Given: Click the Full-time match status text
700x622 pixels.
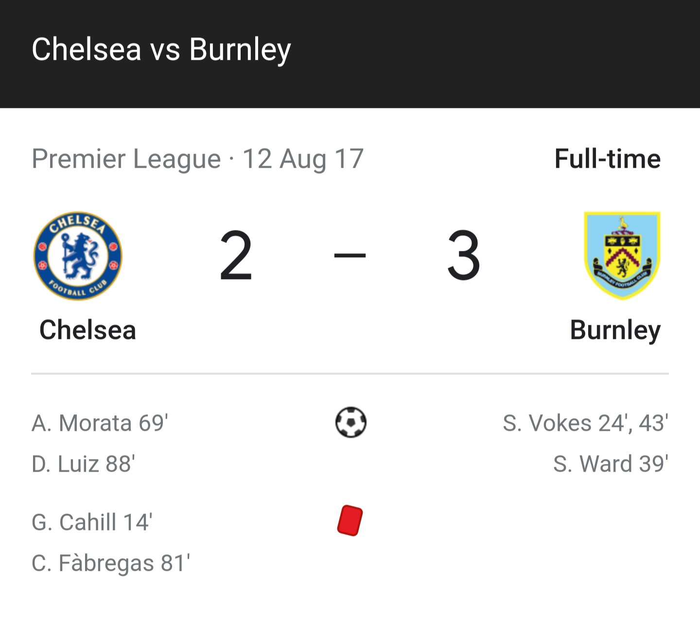Looking at the screenshot, I should pos(607,159).
